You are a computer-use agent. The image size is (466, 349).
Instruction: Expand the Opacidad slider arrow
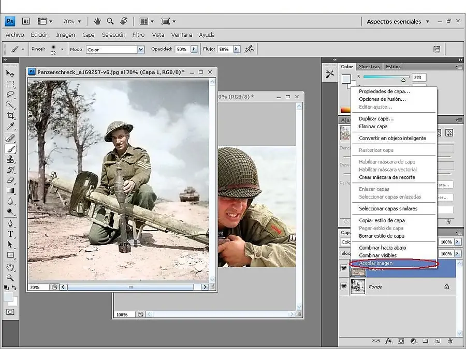[x=194, y=49]
